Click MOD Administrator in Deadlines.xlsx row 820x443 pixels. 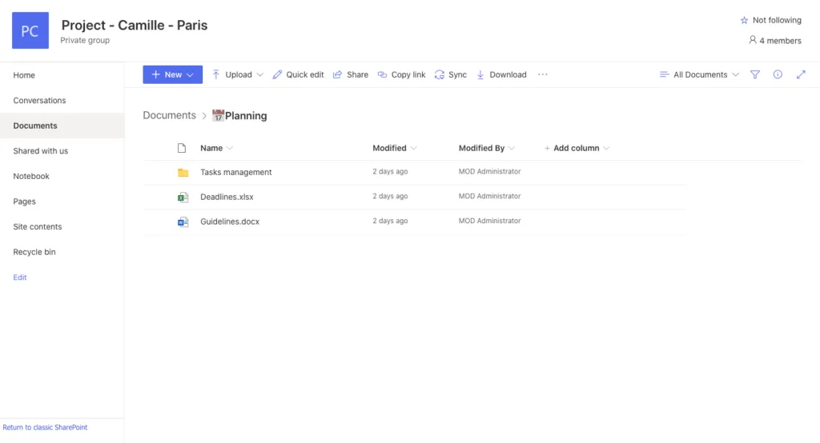click(489, 197)
